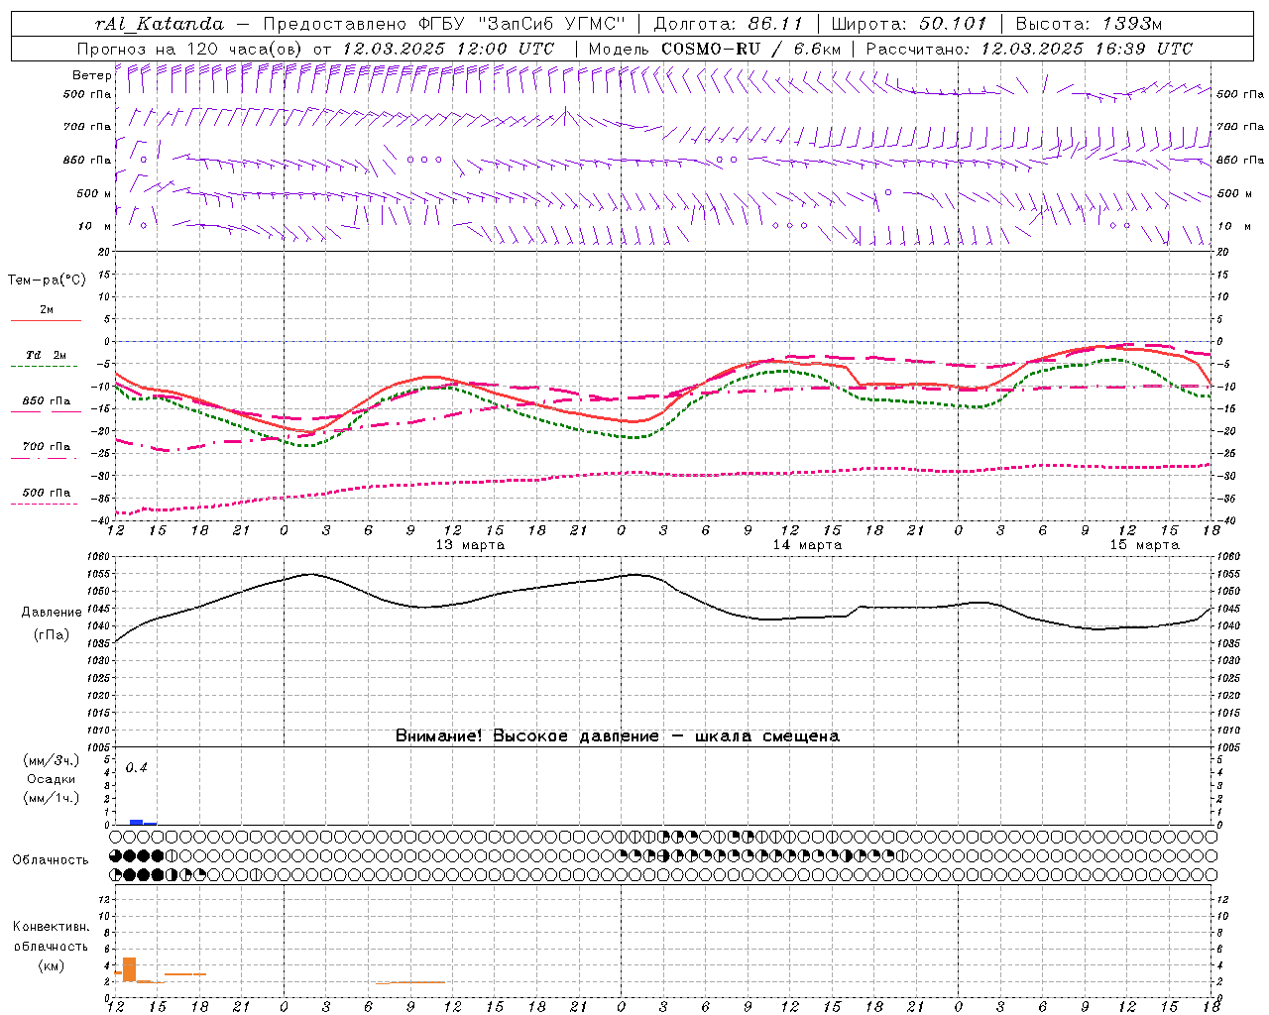Click the Широта: 50.101 value
Screen dimensions: 1269x1015
pos(909,24)
